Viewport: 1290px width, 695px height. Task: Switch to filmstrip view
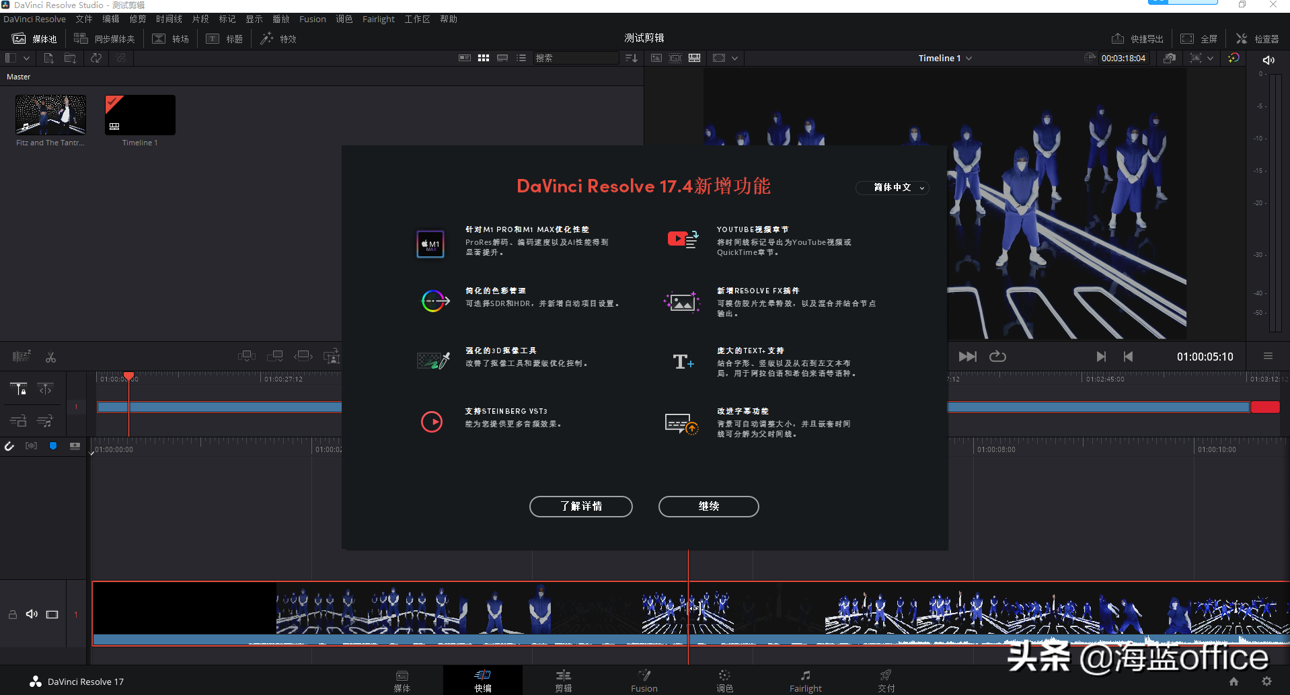[x=502, y=59]
